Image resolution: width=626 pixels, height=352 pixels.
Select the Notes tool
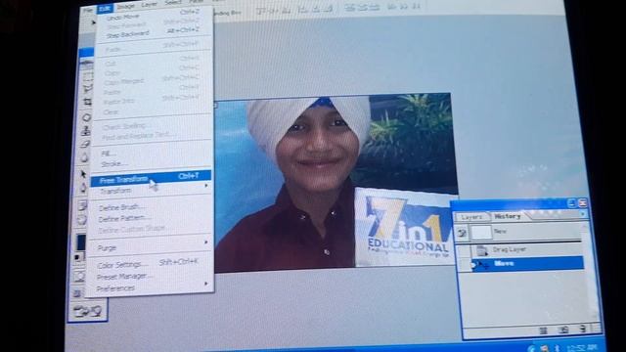pos(82,206)
